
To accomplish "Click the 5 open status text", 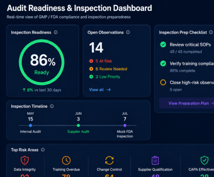I will 176,90.
